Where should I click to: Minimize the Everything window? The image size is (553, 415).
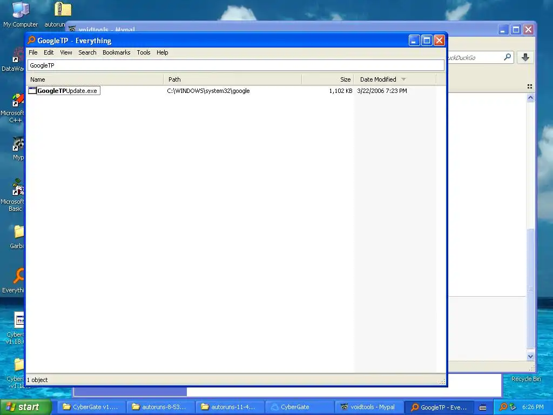(x=414, y=41)
